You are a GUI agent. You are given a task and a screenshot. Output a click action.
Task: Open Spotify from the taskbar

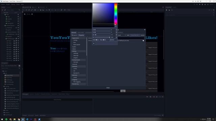point(6,119)
